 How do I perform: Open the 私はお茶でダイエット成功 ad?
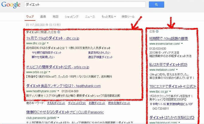pyautogui.click(x=168, y=65)
